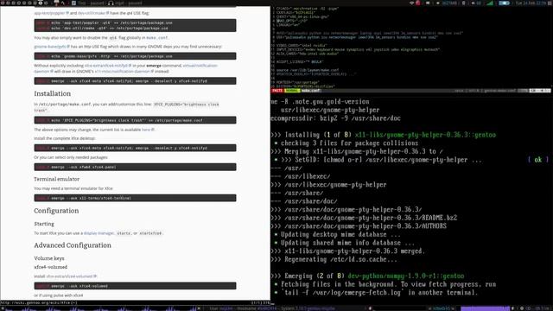Click the Volume keys subheading
Viewport: 553px width, 311px height.
[49, 258]
